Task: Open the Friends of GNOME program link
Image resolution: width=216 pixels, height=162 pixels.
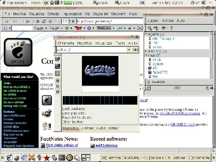Action: (x=180, y=113)
